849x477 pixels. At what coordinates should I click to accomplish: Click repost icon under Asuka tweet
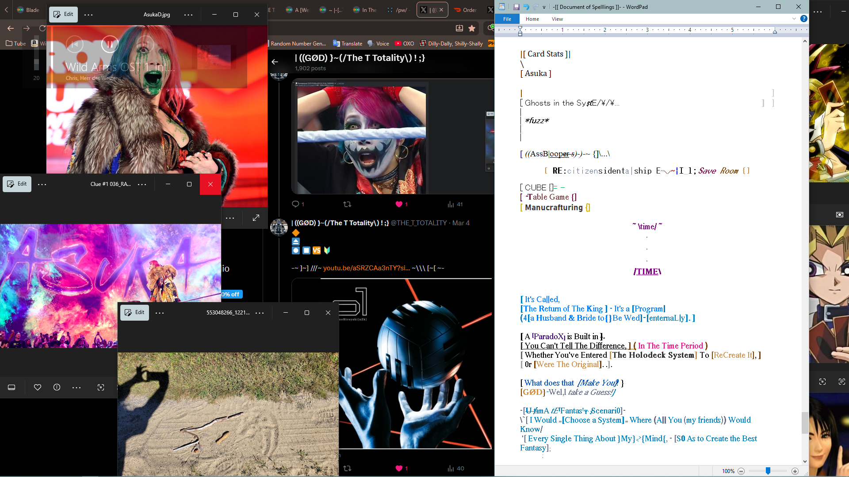point(347,204)
